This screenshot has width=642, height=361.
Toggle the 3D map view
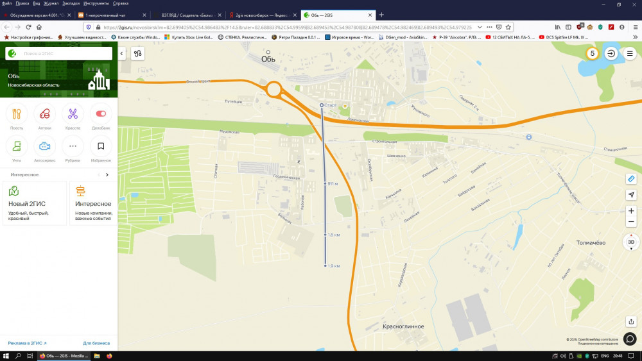click(x=631, y=242)
